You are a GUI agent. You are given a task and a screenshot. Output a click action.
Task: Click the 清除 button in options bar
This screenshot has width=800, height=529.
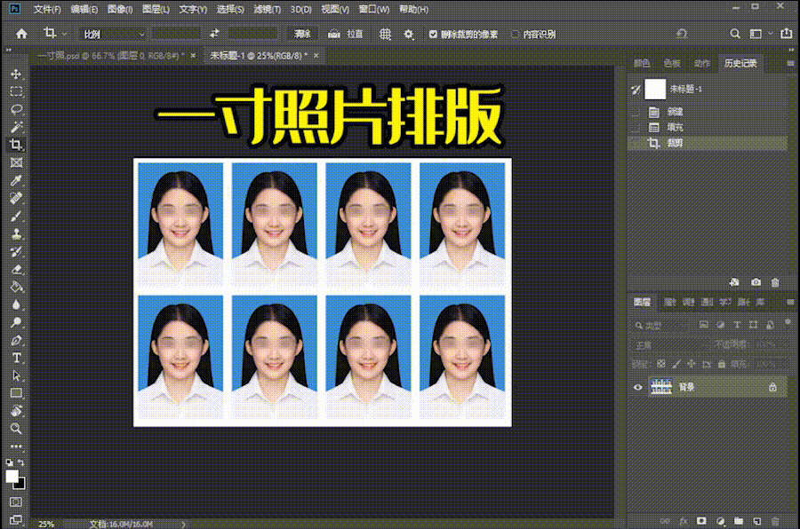[302, 34]
